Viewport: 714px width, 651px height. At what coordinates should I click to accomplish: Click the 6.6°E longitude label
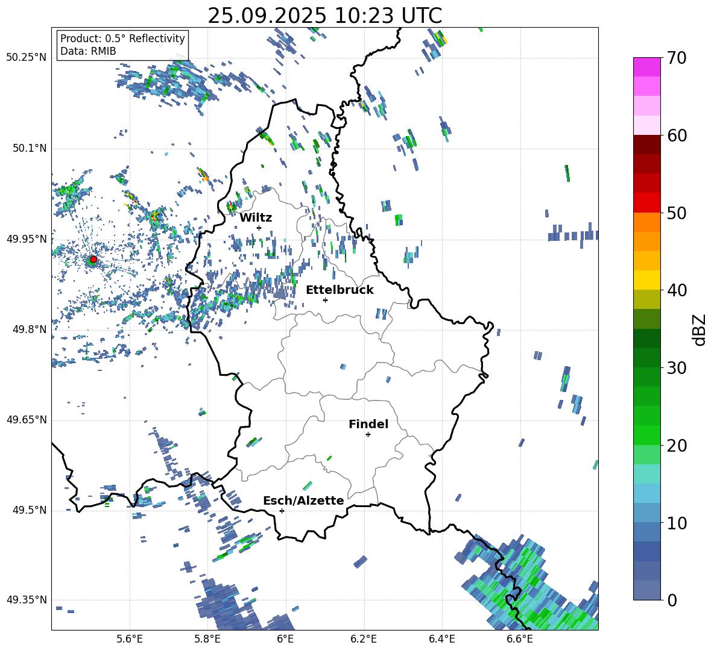point(520,639)
